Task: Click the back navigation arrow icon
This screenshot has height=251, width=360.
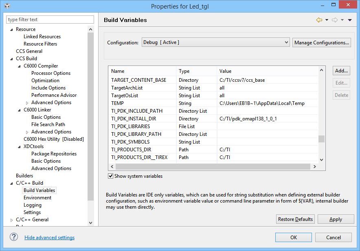Action: click(x=319, y=20)
